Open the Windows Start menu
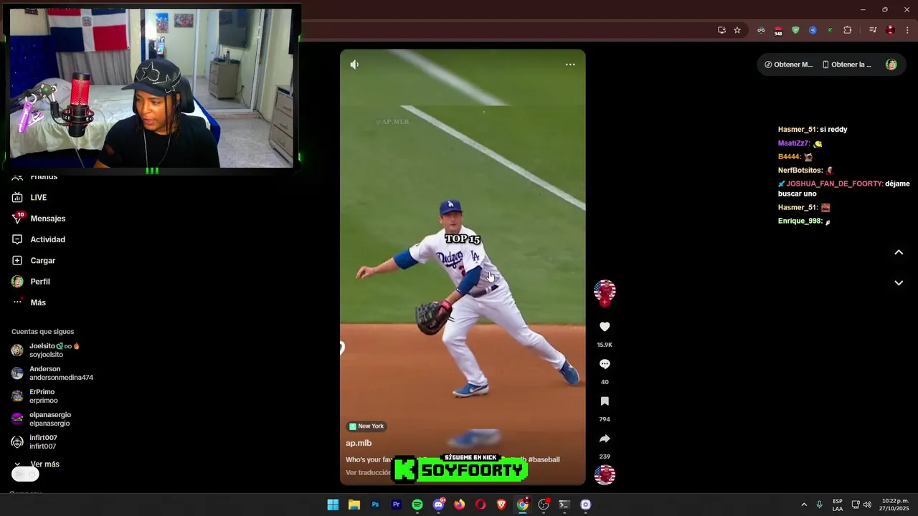This screenshot has width=918, height=516. click(333, 505)
